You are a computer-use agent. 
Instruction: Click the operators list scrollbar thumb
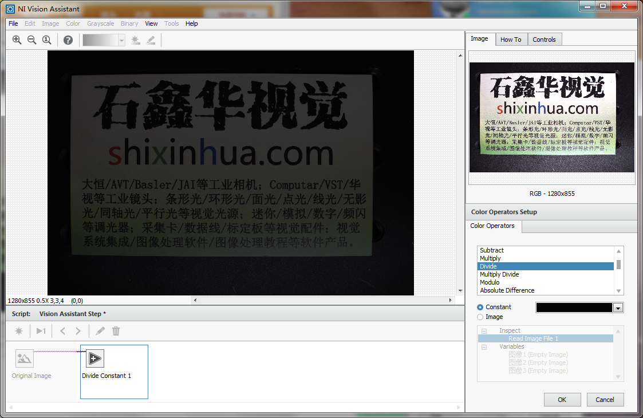pyautogui.click(x=619, y=265)
